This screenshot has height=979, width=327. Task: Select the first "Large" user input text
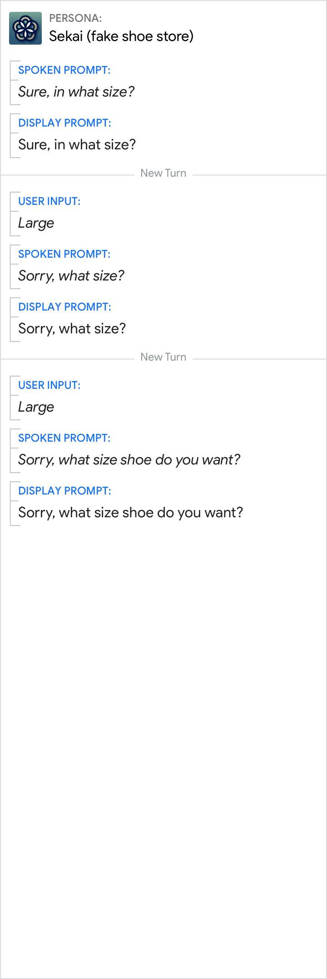click(x=36, y=223)
